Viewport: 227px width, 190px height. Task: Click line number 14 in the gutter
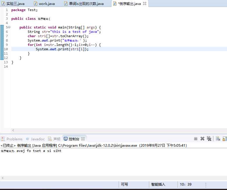coord(6,67)
